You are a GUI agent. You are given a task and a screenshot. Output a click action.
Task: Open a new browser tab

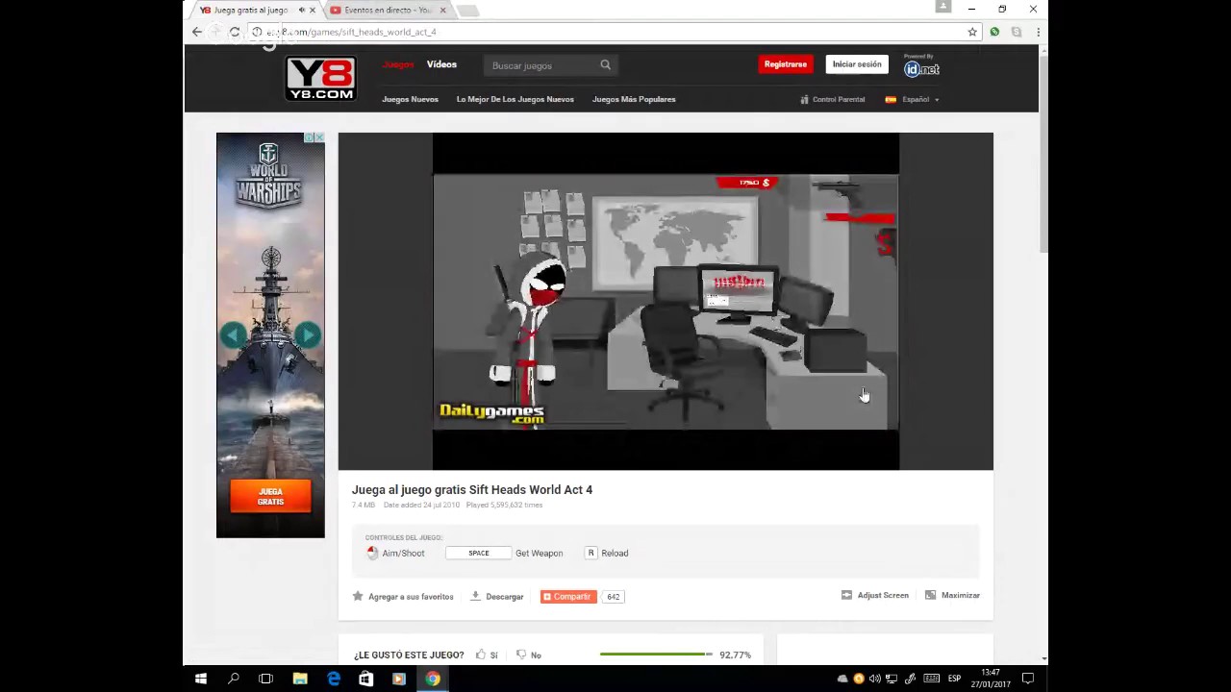[x=467, y=11]
